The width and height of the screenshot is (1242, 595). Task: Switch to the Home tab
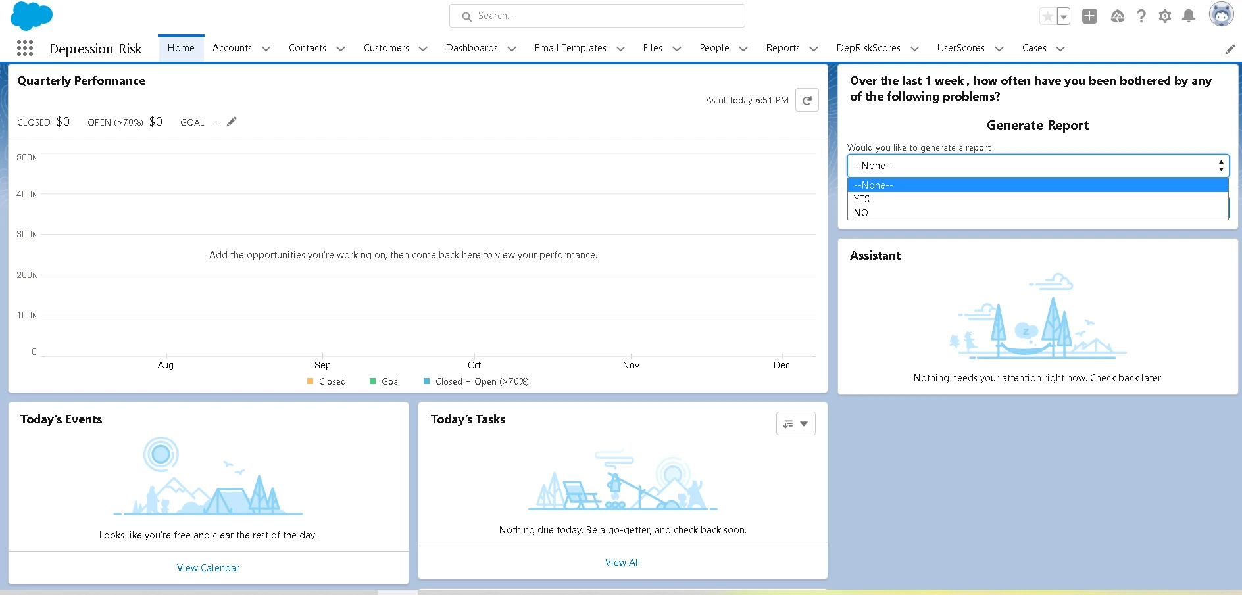(181, 48)
